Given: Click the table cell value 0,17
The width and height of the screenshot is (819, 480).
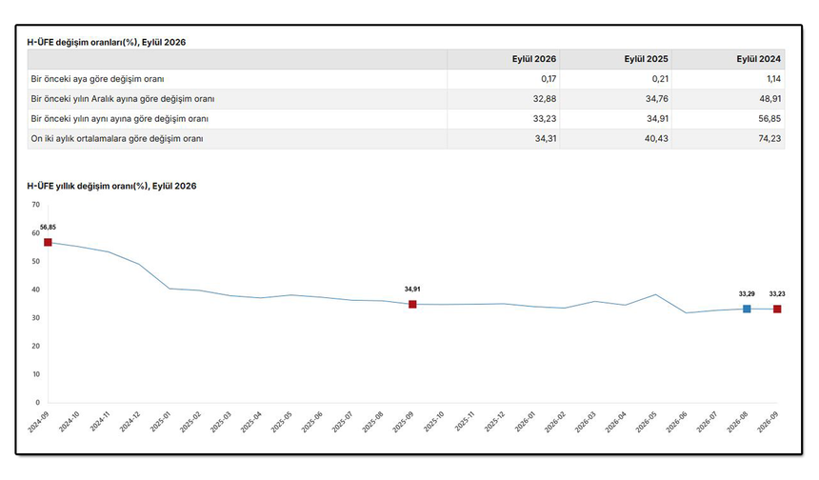Looking at the screenshot, I should coord(549,79).
